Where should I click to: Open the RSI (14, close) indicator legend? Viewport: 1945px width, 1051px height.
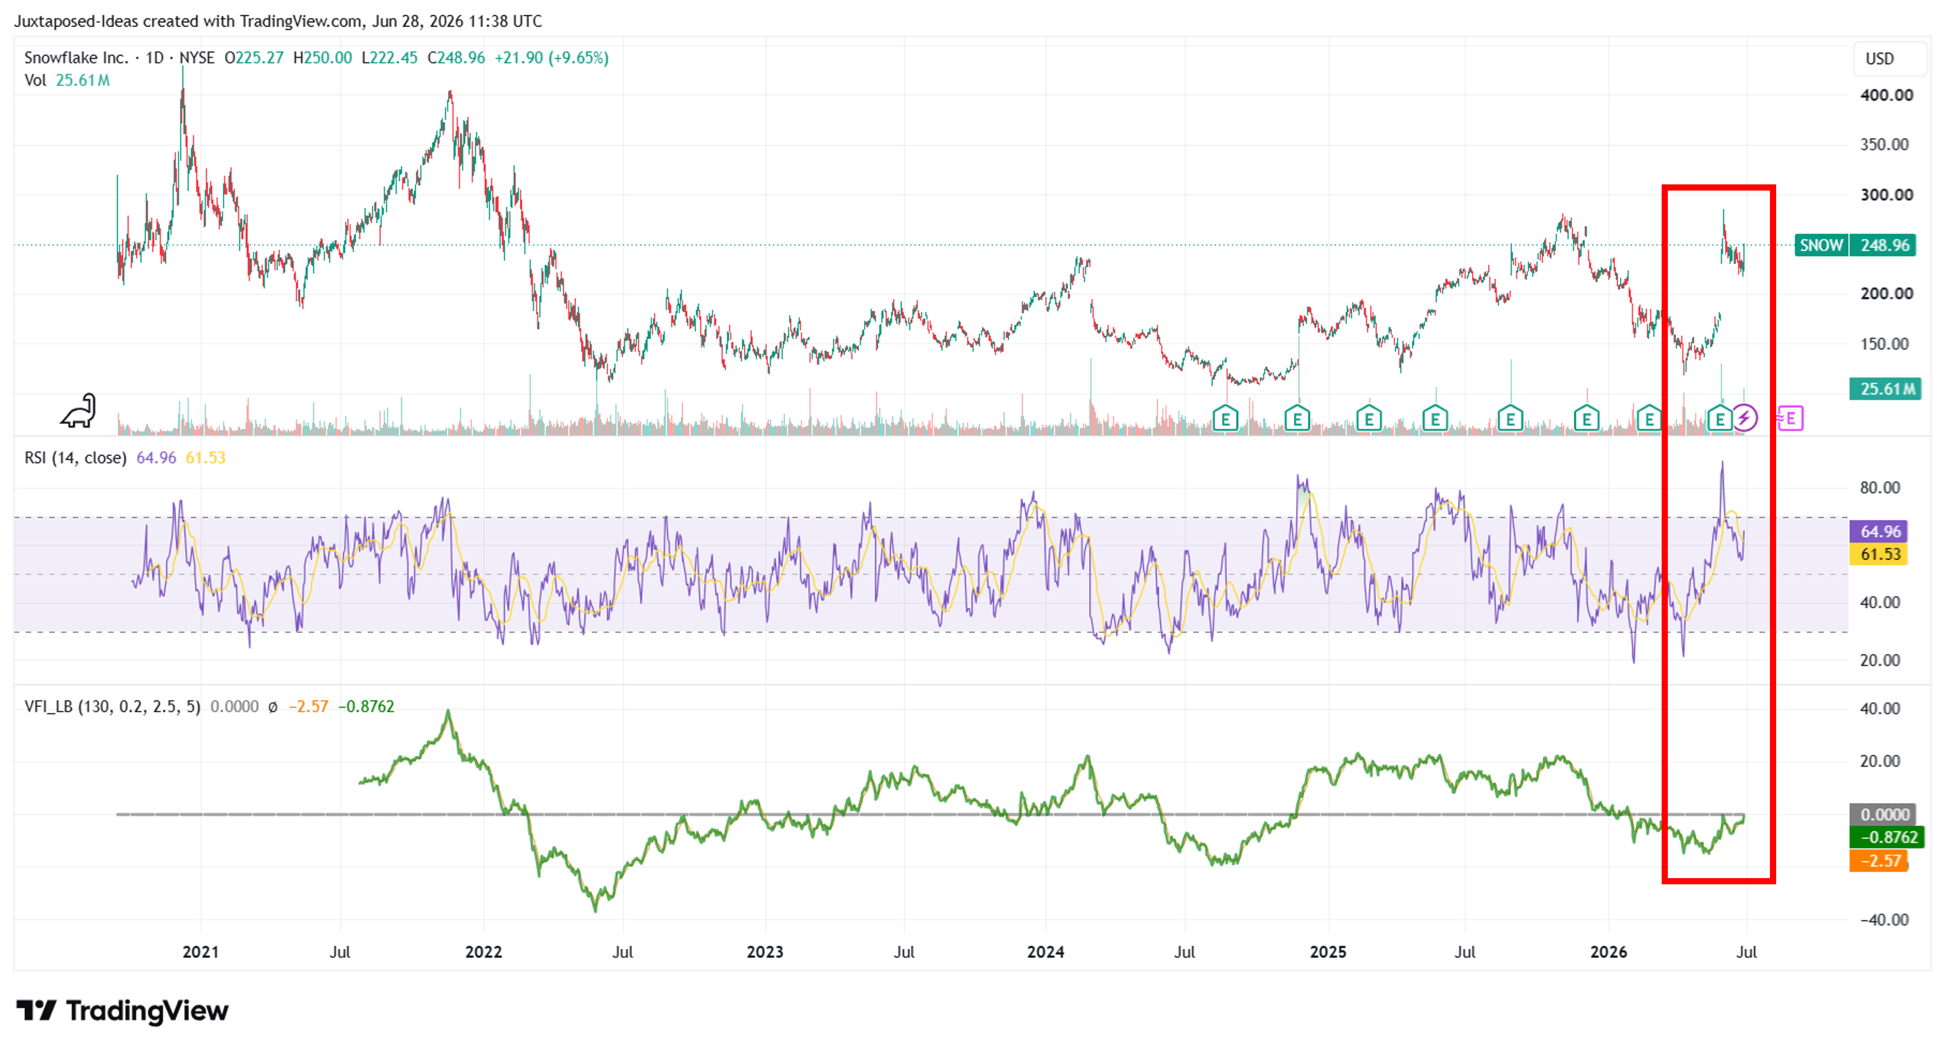coord(76,458)
